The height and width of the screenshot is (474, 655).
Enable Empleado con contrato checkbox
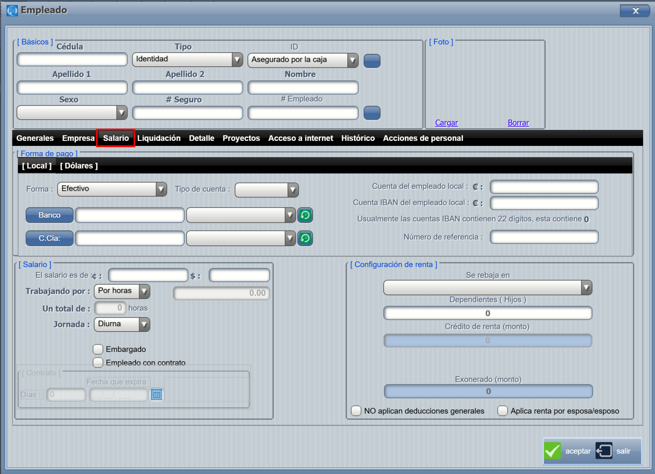click(98, 362)
